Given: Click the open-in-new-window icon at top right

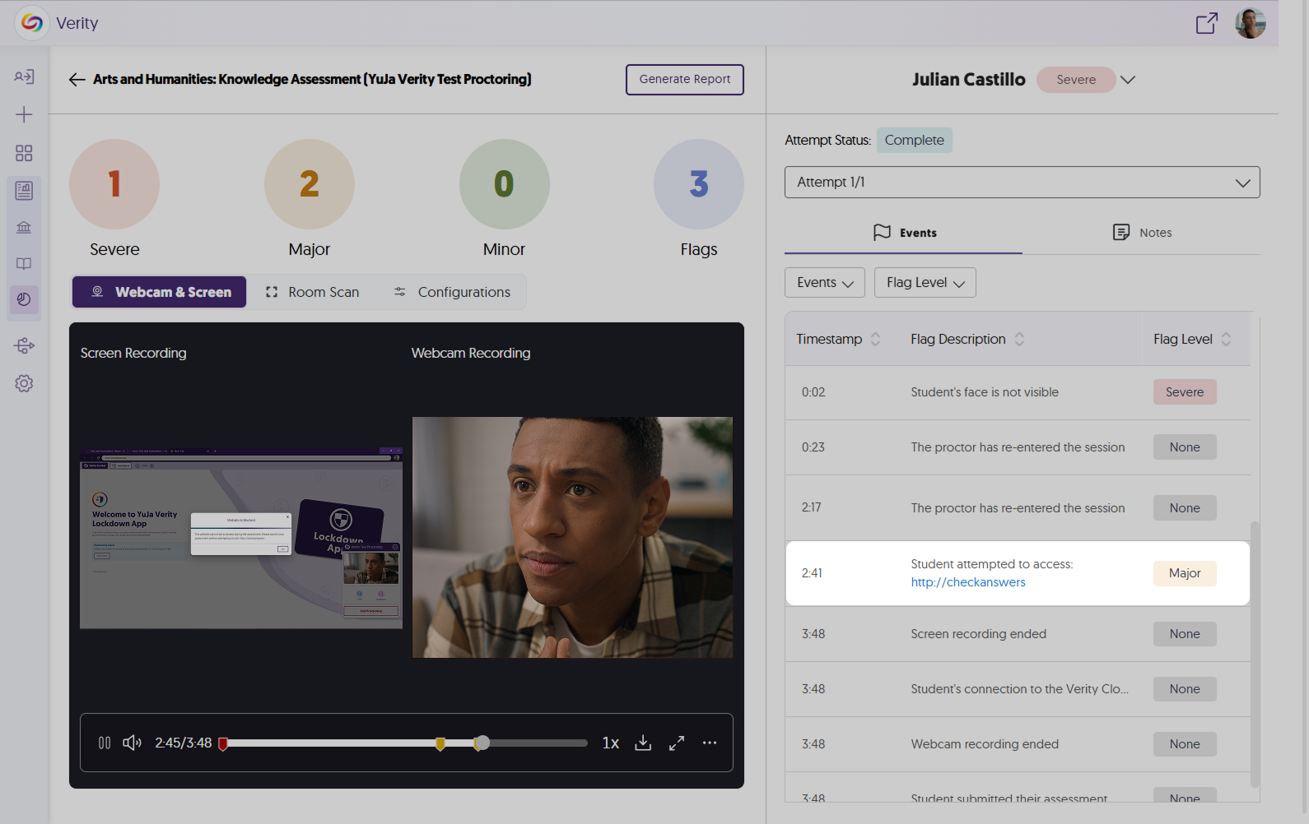Looking at the screenshot, I should pyautogui.click(x=1206, y=23).
